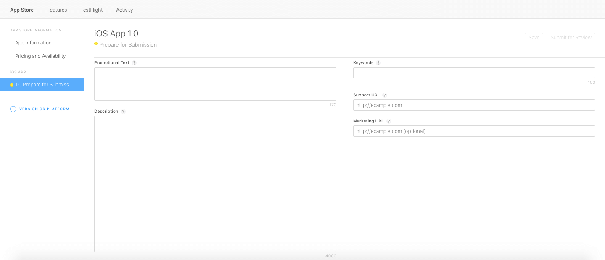This screenshot has height=260, width=605.
Task: Focus the Description text area
Action: click(215, 184)
